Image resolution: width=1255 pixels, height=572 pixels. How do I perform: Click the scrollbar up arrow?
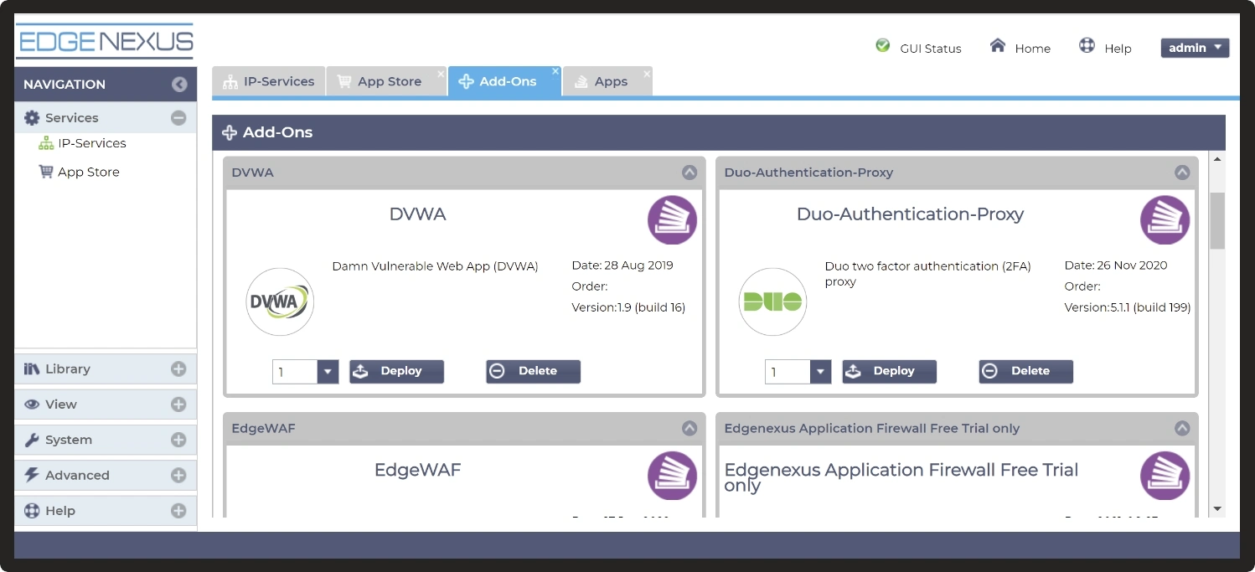(1217, 158)
